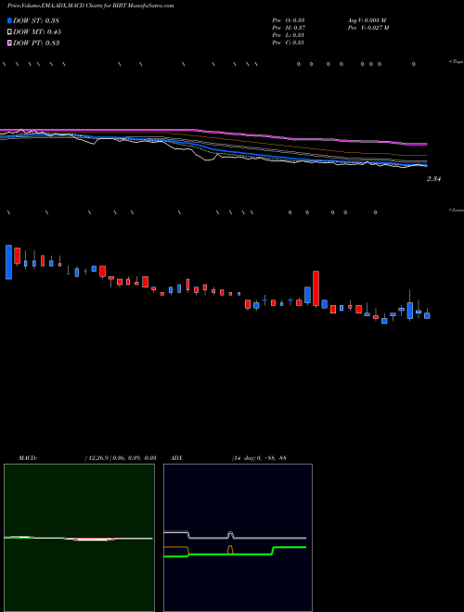Click the 2.34 price label beside EMA lines
Viewport: 464px width, 612px height.
click(x=433, y=179)
